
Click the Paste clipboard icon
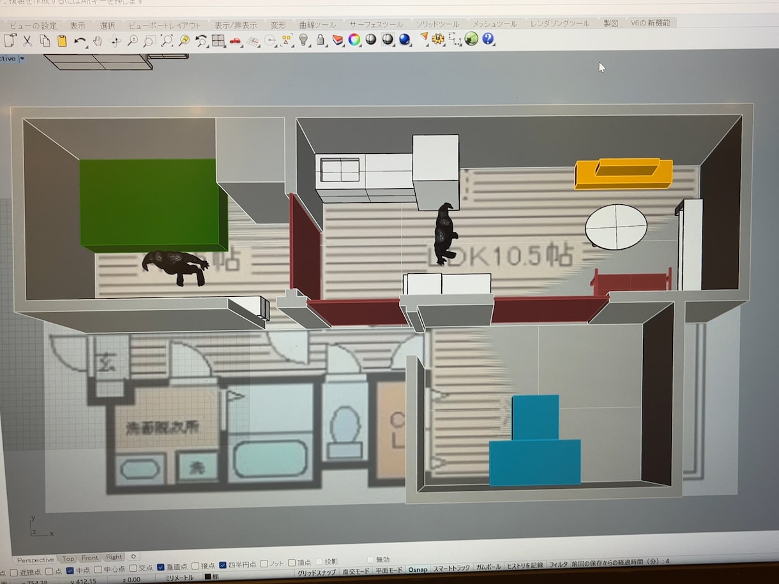pyautogui.click(x=62, y=41)
